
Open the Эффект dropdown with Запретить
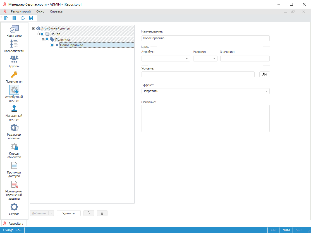205,91
